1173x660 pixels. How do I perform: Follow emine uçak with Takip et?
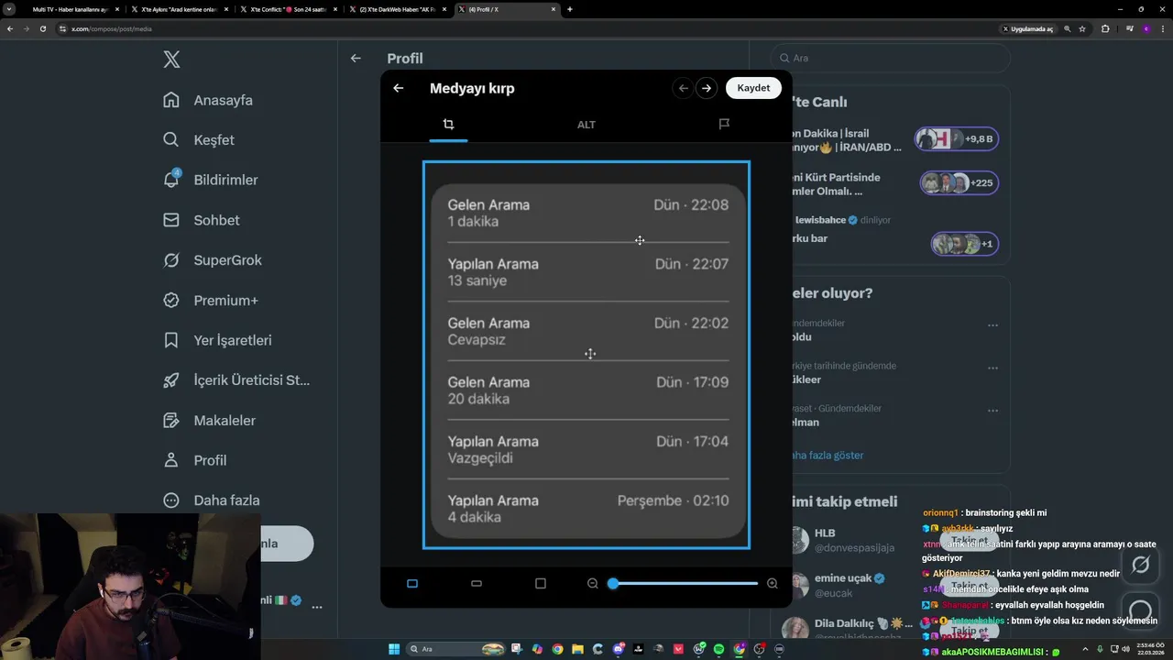[x=970, y=586]
